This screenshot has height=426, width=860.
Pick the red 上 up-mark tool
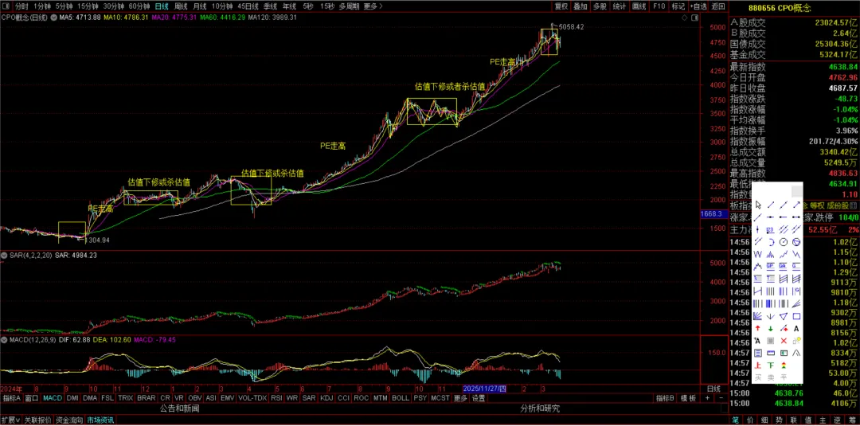coord(758,365)
